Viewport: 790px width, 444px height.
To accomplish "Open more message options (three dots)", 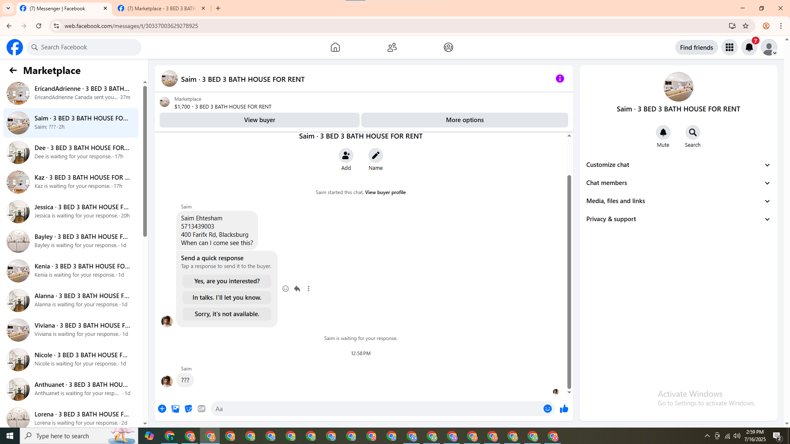I will click(309, 289).
